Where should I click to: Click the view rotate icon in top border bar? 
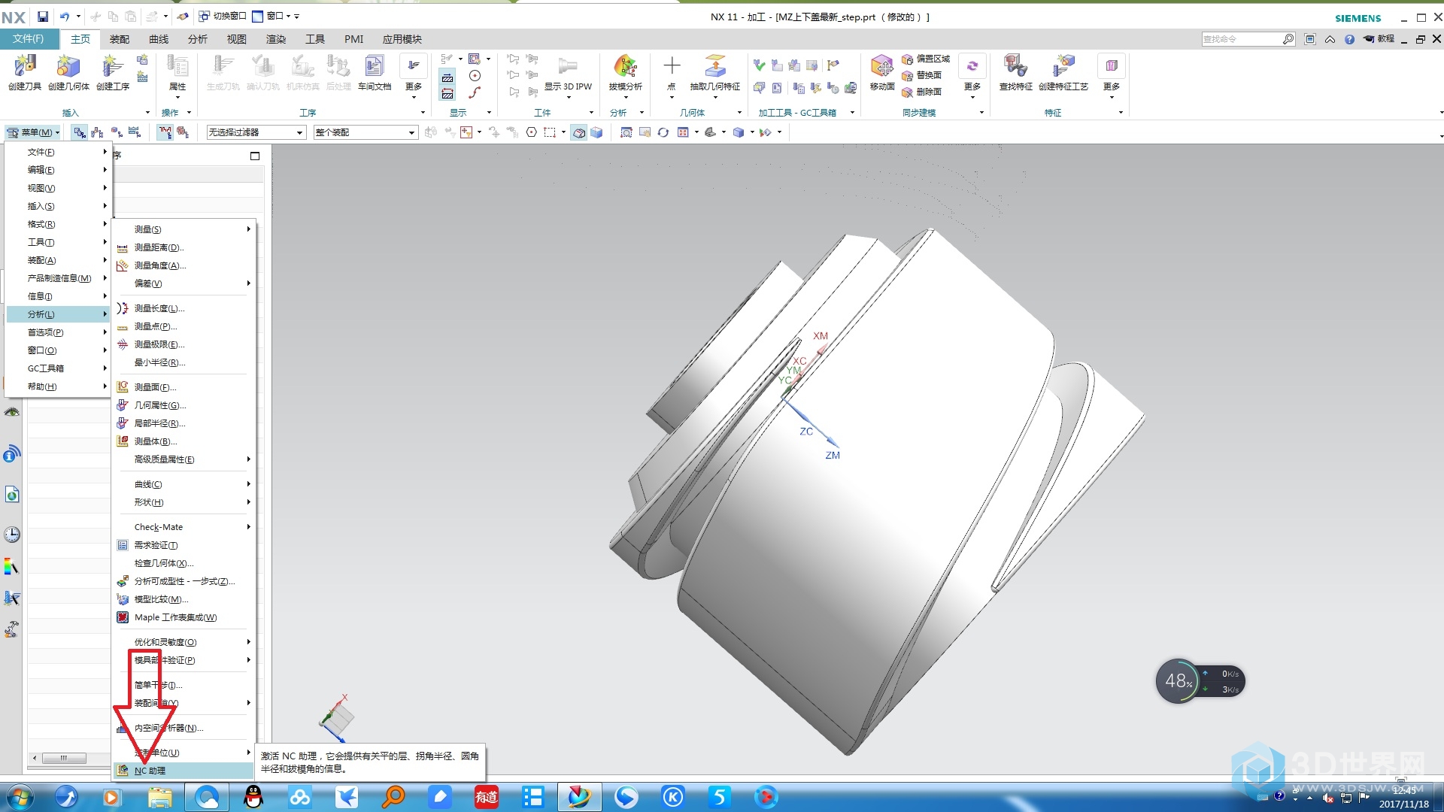click(x=663, y=132)
